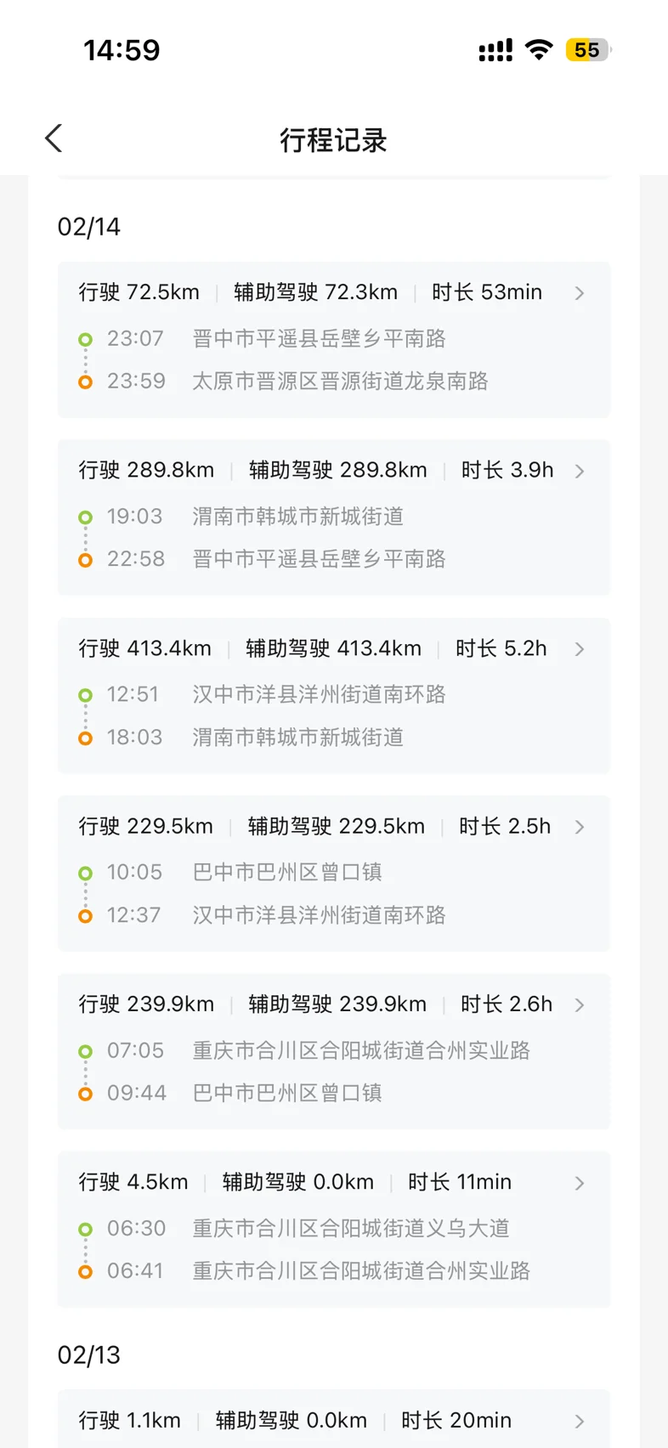The width and height of the screenshot is (668, 1448).
Task: Tap the battery indicator showing 55
Action: click(587, 50)
